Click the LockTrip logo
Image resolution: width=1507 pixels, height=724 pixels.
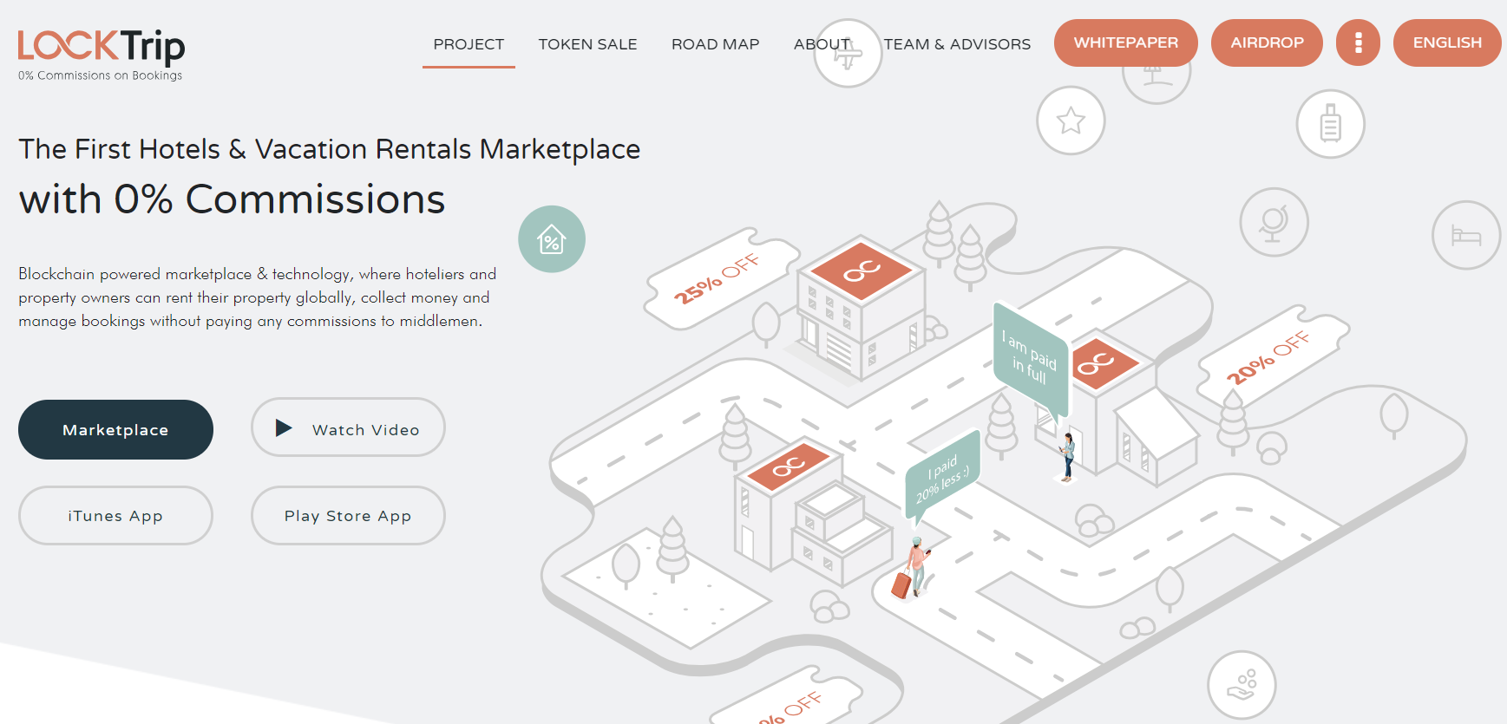point(101,55)
